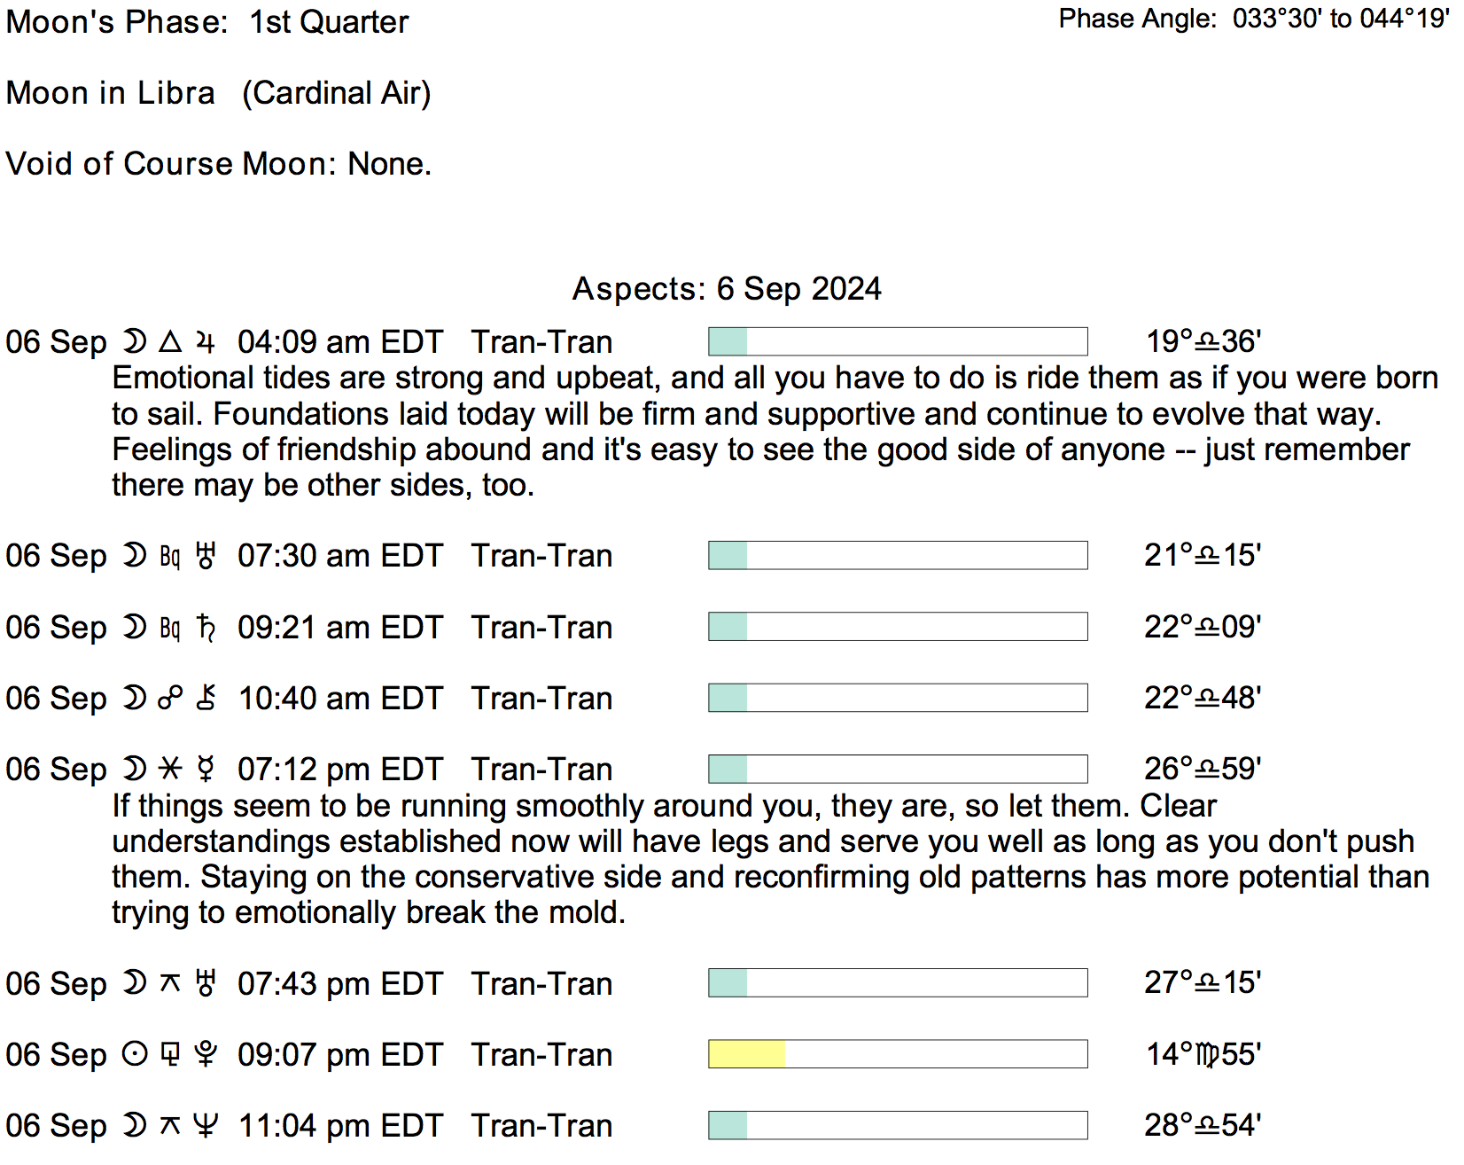Select the sextile symbol in the Moon-Mercury row
Image resolution: width=1464 pixels, height=1165 pixels.
click(x=170, y=770)
